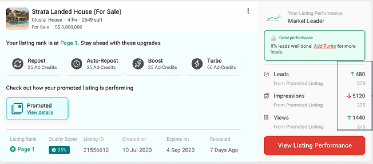Click the listing's house thumbnail image

click(17, 19)
